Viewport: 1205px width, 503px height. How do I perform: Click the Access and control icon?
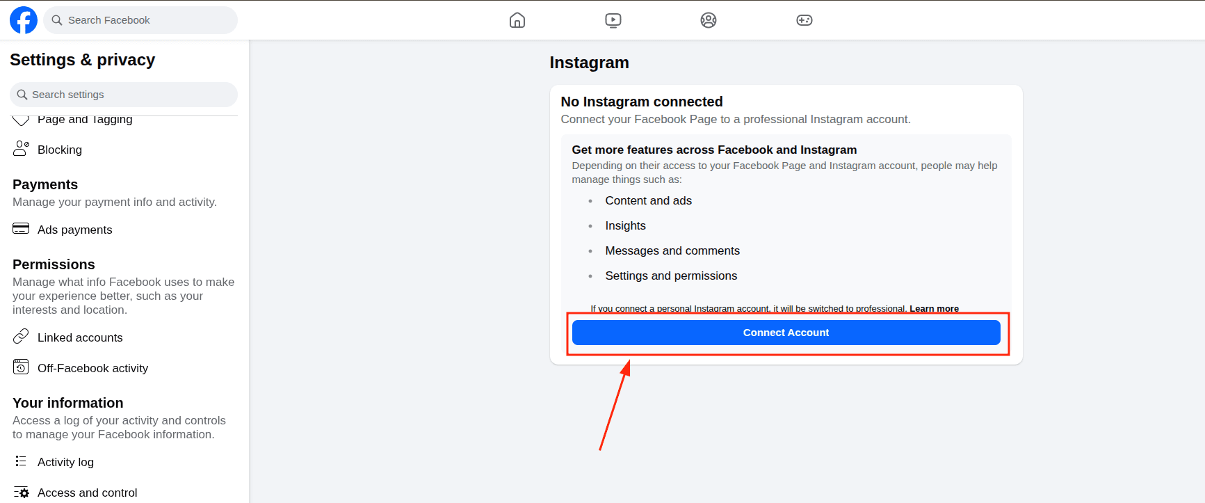(21, 492)
